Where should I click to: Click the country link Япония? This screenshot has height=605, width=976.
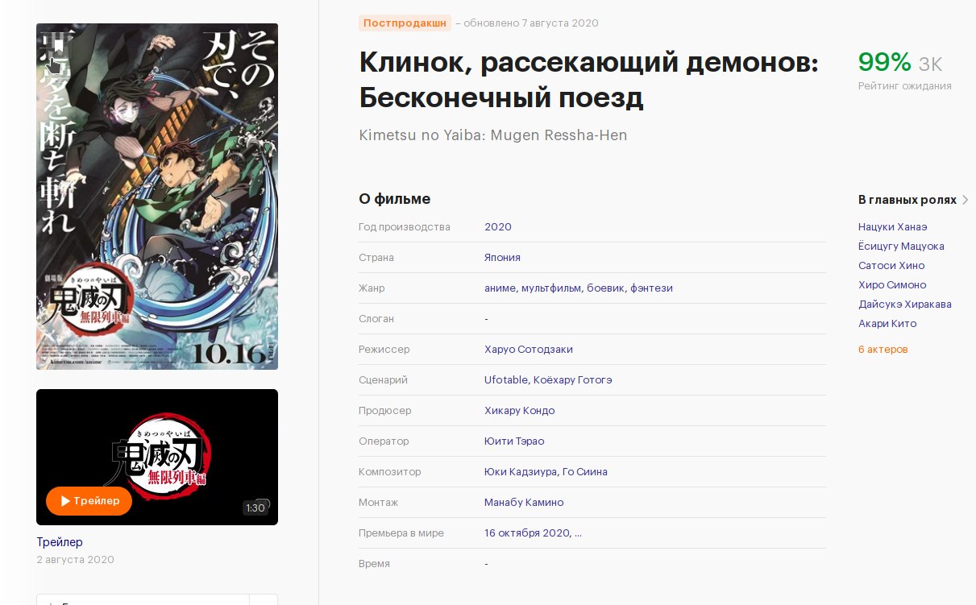click(x=502, y=258)
